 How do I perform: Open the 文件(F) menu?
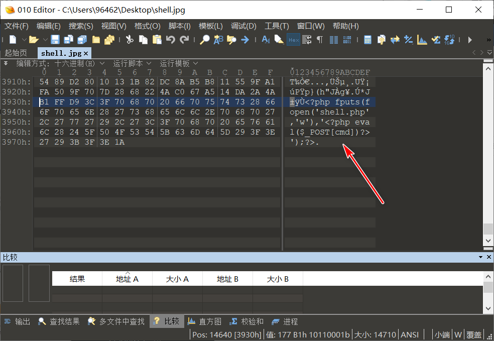pos(16,26)
